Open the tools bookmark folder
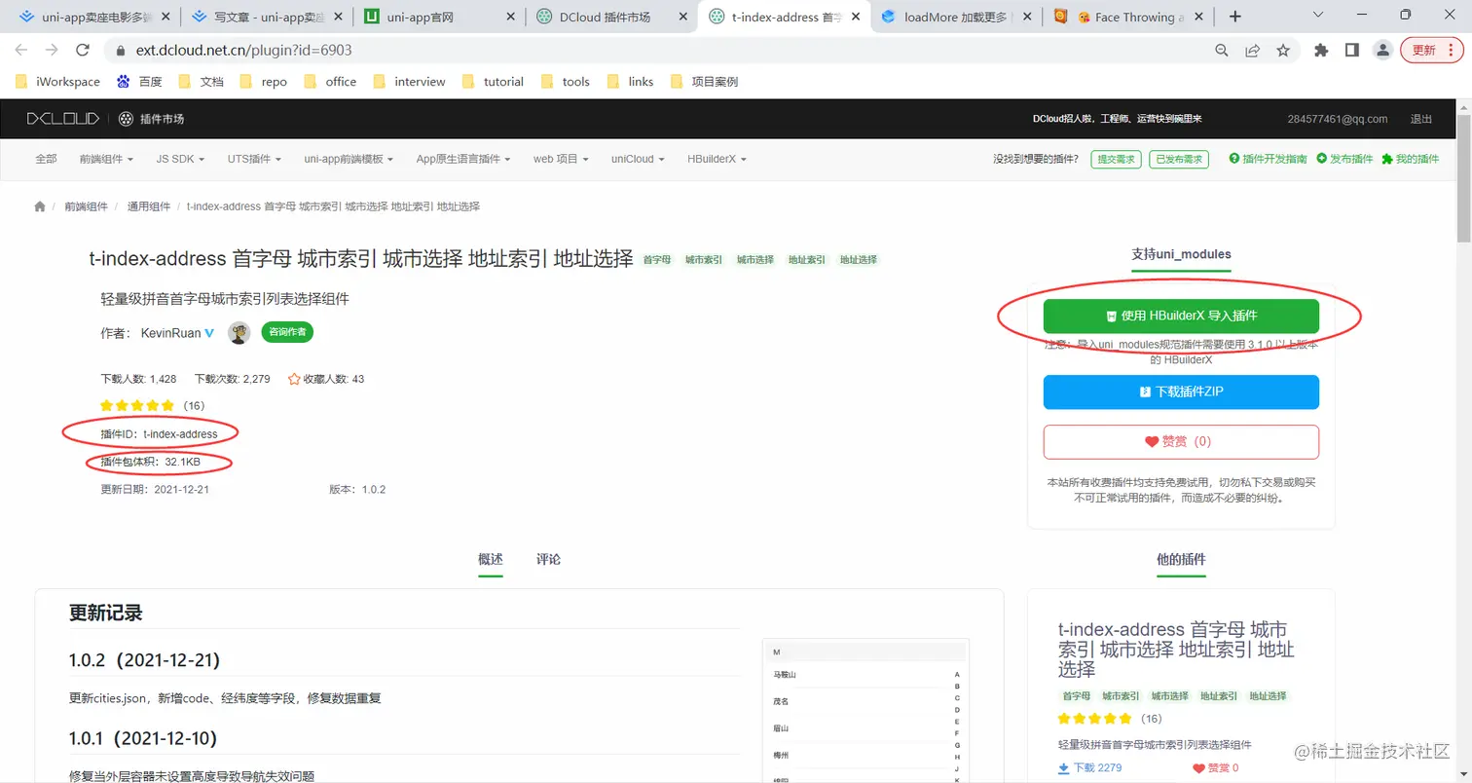Viewport: 1472px width, 783px height. pos(565,82)
